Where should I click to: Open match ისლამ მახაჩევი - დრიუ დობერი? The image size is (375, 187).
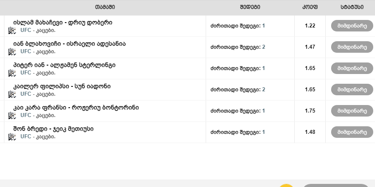tap(62, 22)
